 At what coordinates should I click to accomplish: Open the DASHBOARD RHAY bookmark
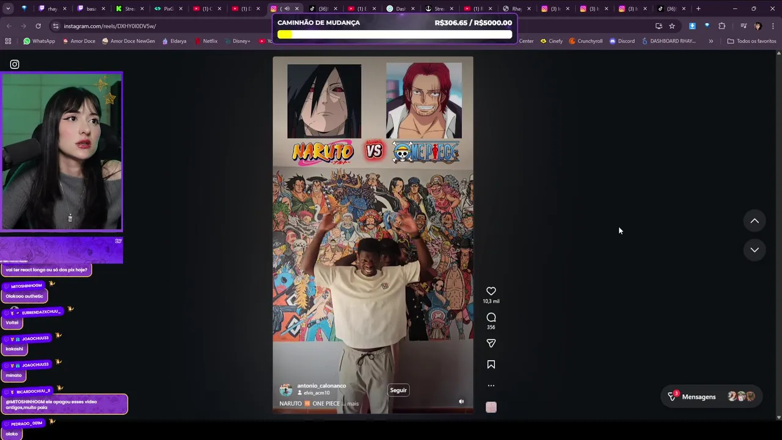669,41
